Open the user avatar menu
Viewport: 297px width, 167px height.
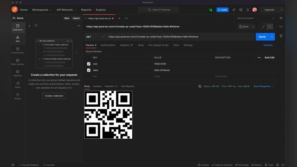pos(255,10)
